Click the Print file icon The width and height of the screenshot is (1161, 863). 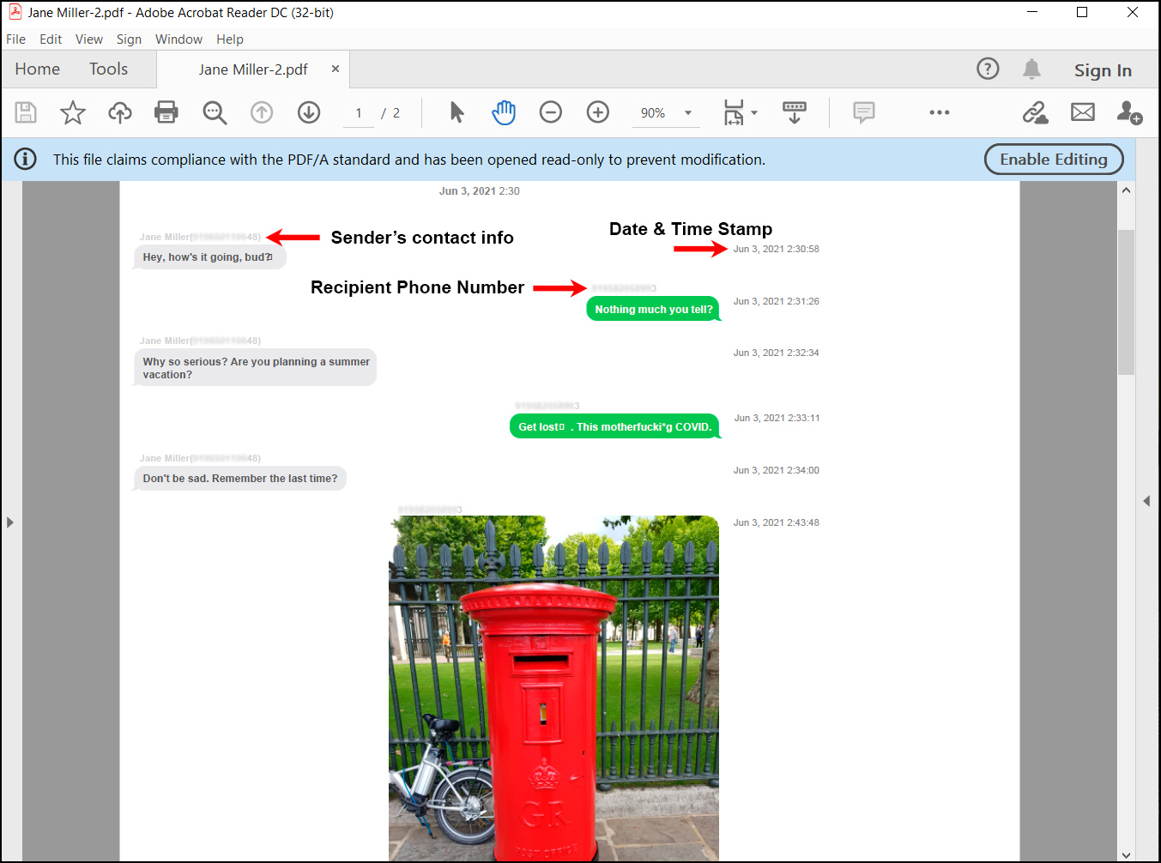tap(166, 112)
